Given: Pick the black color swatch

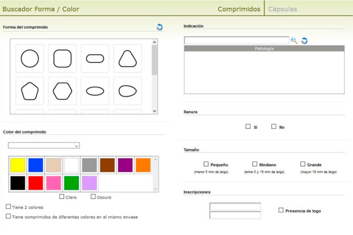Looking at the screenshot, I should tap(18, 183).
